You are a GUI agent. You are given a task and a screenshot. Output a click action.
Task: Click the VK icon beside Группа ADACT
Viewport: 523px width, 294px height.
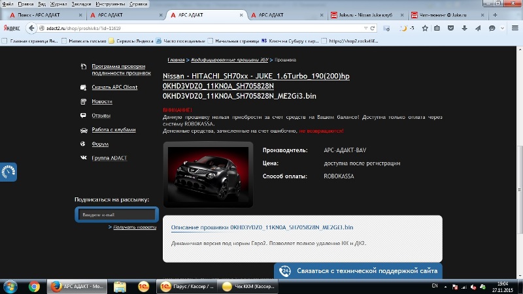pyautogui.click(x=84, y=157)
